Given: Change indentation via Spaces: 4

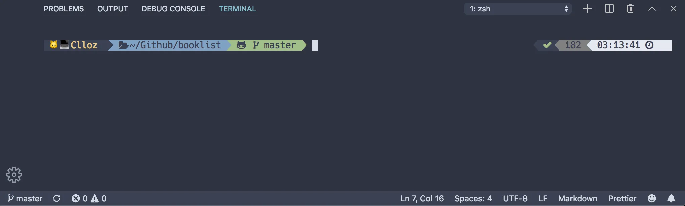Looking at the screenshot, I should coord(473,198).
